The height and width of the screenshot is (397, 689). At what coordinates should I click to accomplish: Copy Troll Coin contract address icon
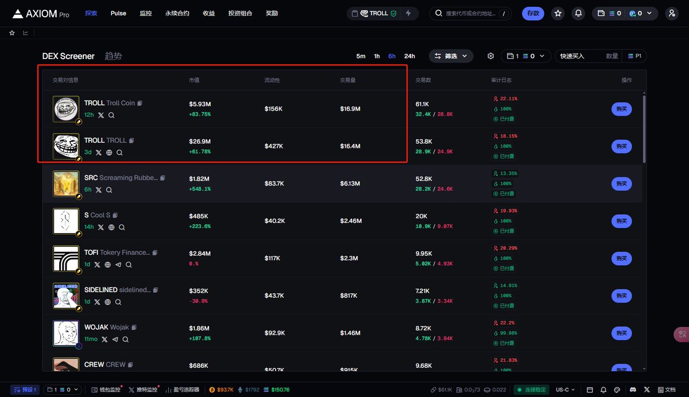pos(140,103)
